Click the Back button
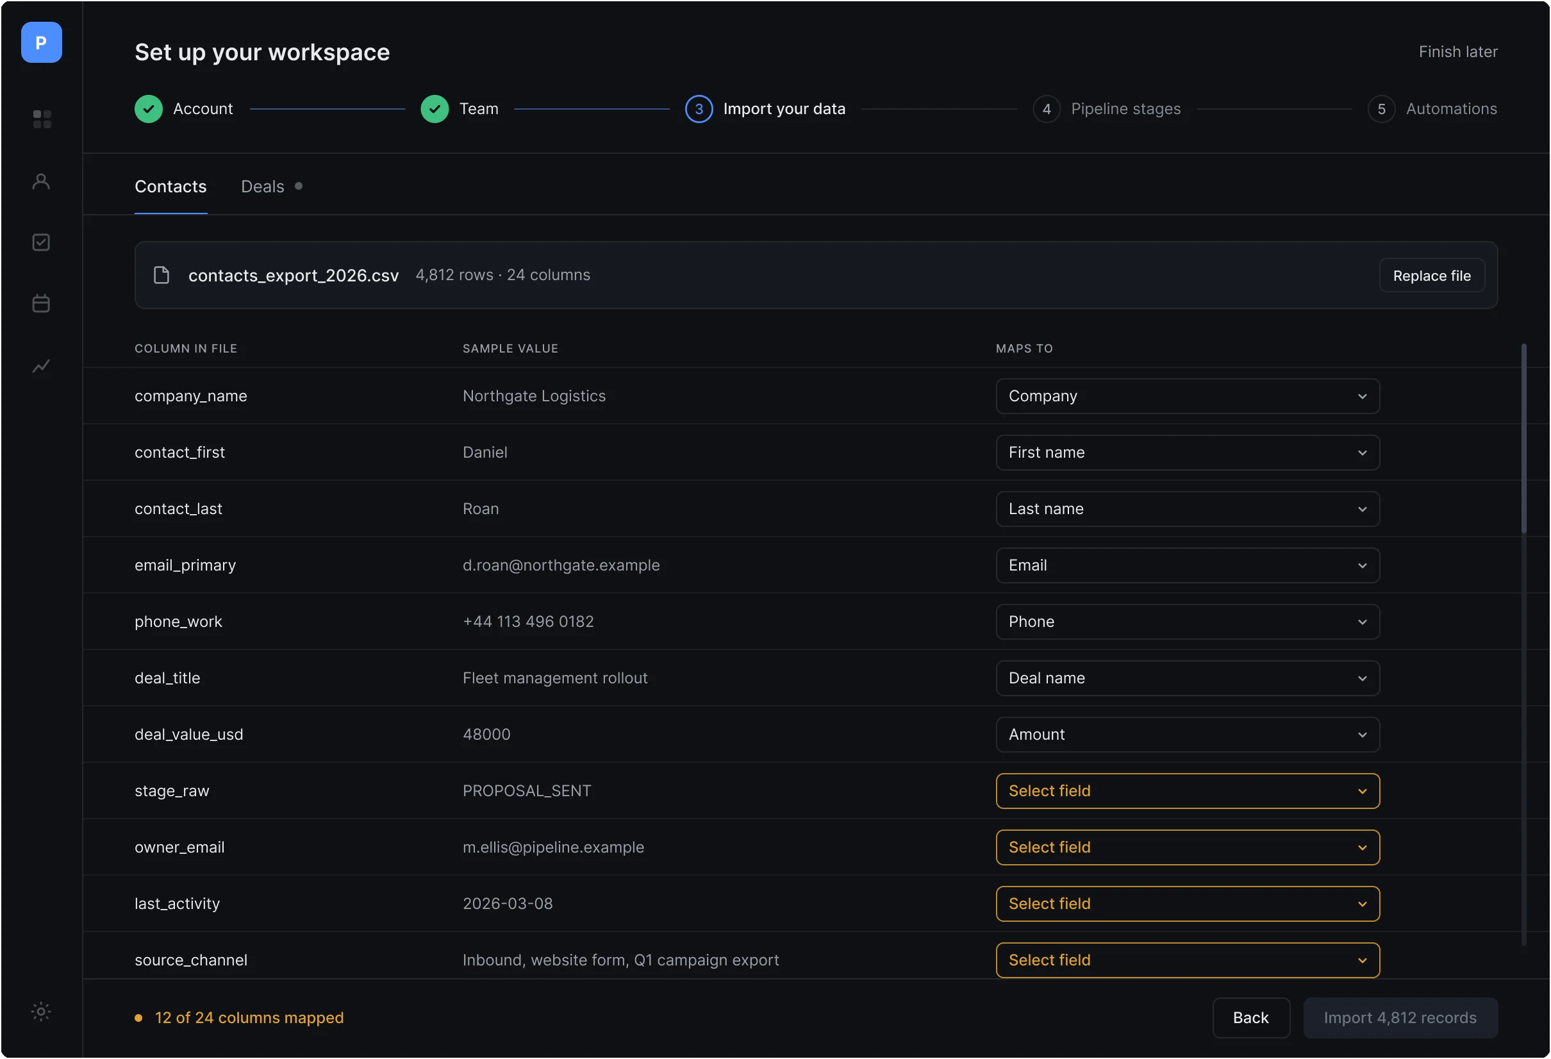The height and width of the screenshot is (1059, 1551). (x=1251, y=1018)
